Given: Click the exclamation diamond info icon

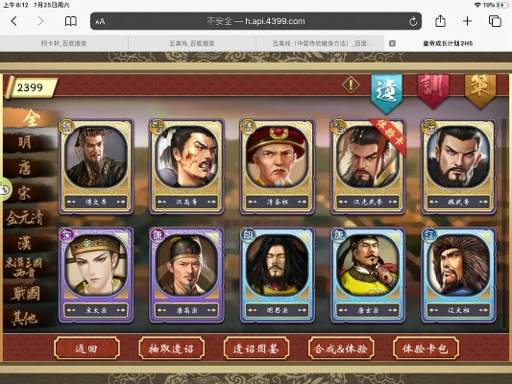Looking at the screenshot, I should click(x=351, y=84).
